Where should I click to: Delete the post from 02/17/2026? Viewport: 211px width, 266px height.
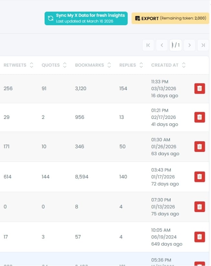199,117
